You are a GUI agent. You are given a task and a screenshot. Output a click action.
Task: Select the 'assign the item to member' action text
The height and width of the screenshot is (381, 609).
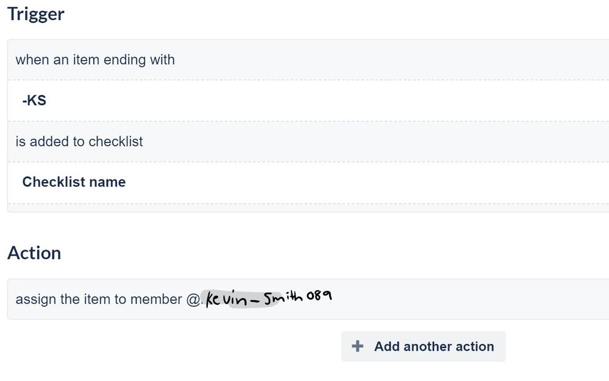click(x=99, y=299)
